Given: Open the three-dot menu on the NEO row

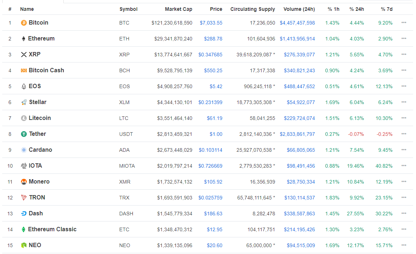Looking at the screenshot, I should tap(404, 245).
